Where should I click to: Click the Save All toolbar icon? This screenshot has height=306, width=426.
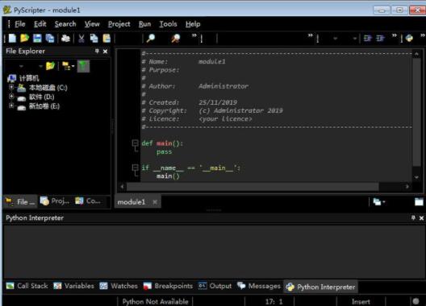50,39
